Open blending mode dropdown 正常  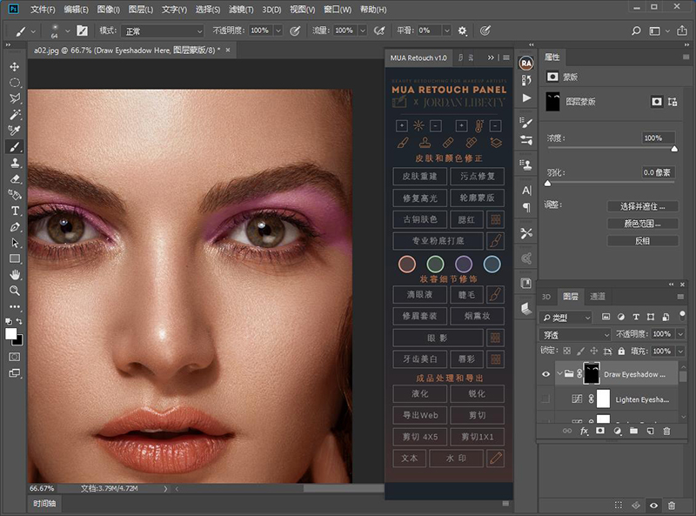click(x=163, y=31)
